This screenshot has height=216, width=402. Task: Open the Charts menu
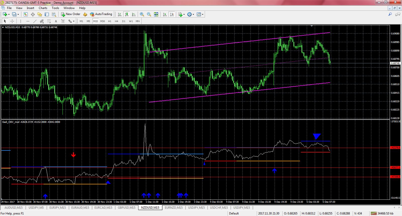(43, 8)
